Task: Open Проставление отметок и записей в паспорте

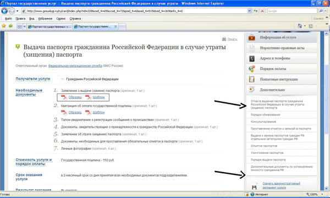Action: (280, 129)
